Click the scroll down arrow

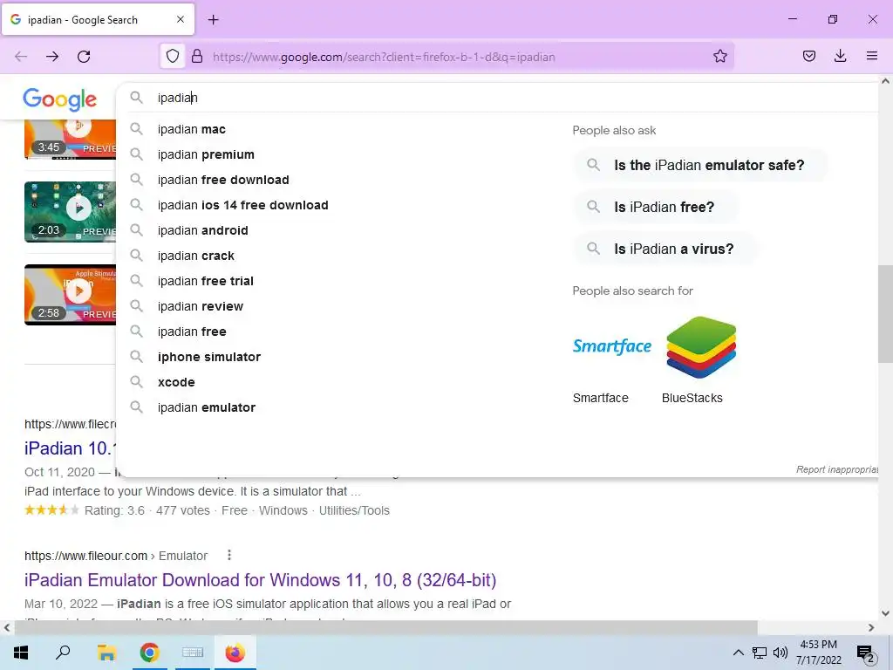885,613
